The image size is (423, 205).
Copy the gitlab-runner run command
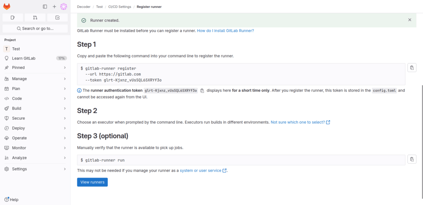coord(412,159)
